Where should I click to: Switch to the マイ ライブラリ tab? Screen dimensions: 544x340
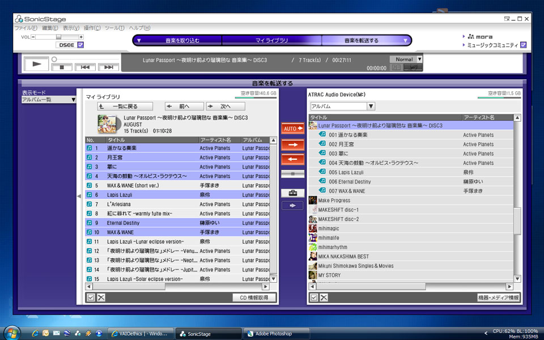click(271, 41)
